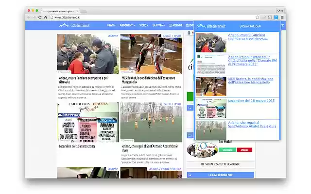This screenshot has width=311, height=194.
Task: Click the cittadiariano extension icon in toolbar
Action: 276,17
